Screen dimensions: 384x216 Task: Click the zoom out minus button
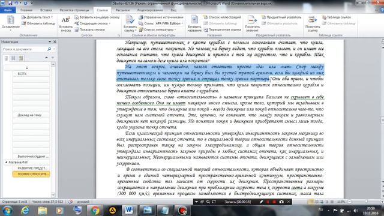pyautogui.click(x=349, y=202)
